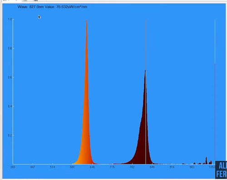Click the 983 wavelength label on the X axis
Image resolution: width=227 pixels, height=180 pixels.
pos(192,167)
